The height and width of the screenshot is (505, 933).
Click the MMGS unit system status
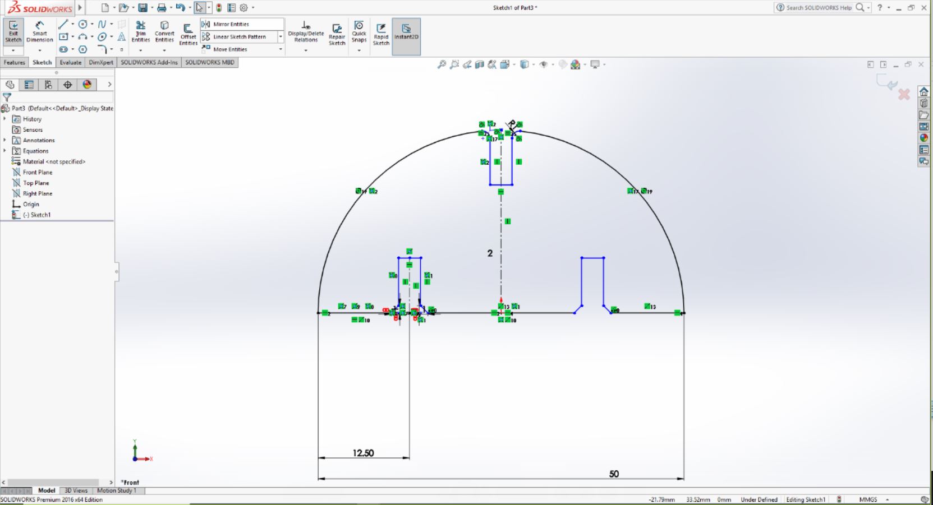click(x=868, y=499)
